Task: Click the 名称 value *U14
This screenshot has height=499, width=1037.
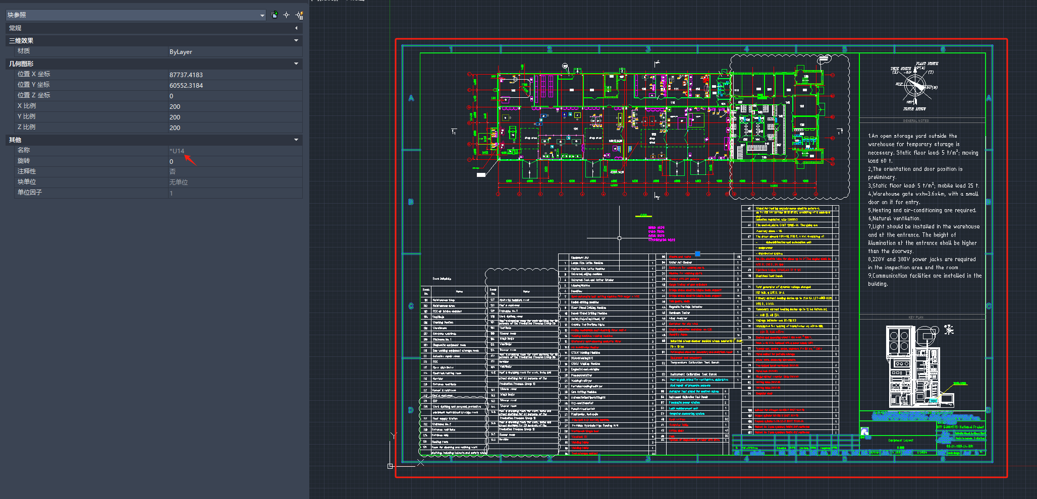Action: (235, 151)
